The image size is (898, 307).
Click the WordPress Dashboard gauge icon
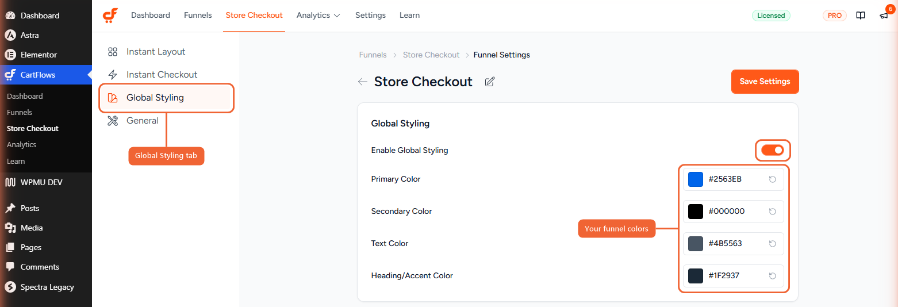click(10, 16)
